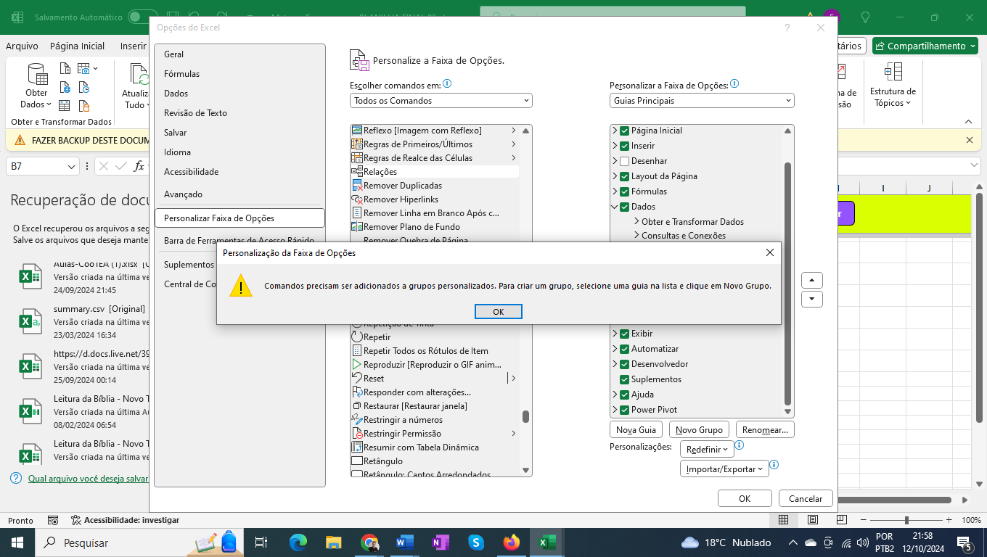This screenshot has width=987, height=557.
Task: Open the Idioma options category
Action: pyautogui.click(x=239, y=152)
